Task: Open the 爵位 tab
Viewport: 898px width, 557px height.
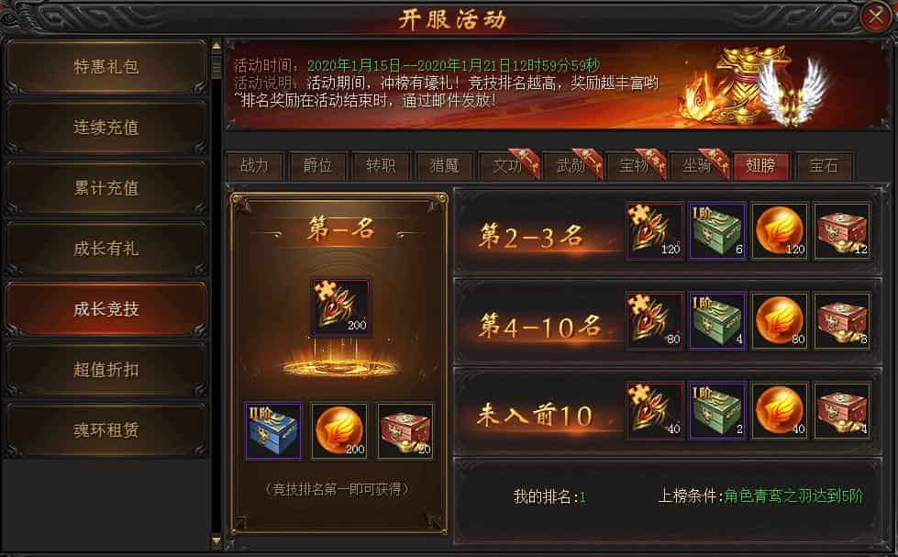Action: tap(318, 166)
